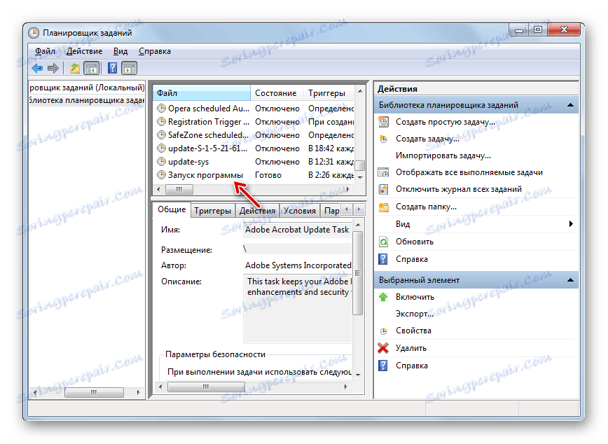Viewport: 608px width, 444px height.
Task: Collapse the Библиотека планировщика заданий actions section
Action: [x=570, y=105]
